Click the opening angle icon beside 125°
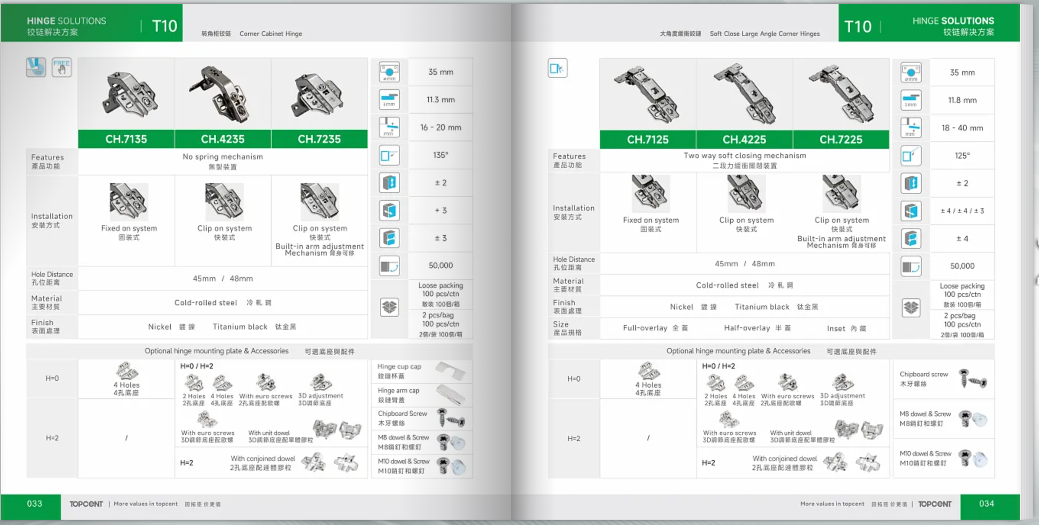1039x525 pixels. point(911,156)
